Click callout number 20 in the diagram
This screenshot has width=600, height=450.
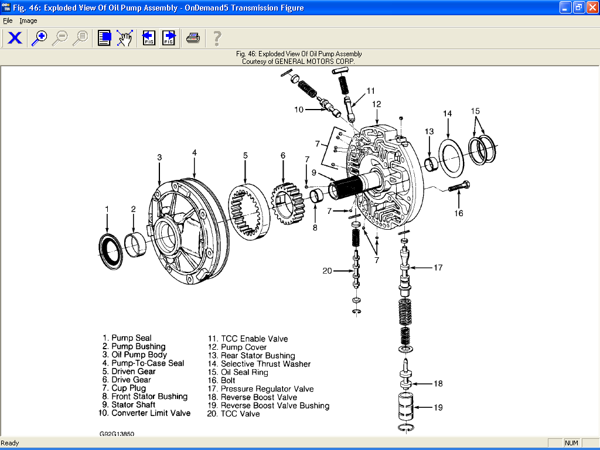[327, 271]
